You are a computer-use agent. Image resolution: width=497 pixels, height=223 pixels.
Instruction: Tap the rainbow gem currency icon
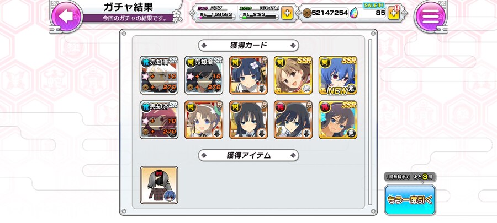coord(353,13)
